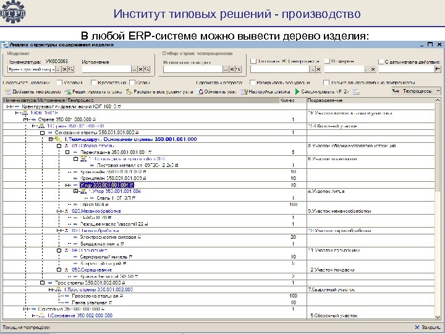Image resolution: width=445 pixels, height=334 pixels.
Task: Click calendar button of the start date field
Action: pyautogui.click(x=438, y=69)
